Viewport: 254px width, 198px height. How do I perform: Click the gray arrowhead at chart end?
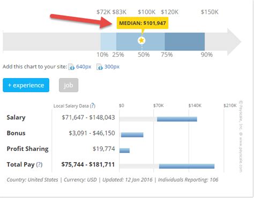[x=234, y=42]
